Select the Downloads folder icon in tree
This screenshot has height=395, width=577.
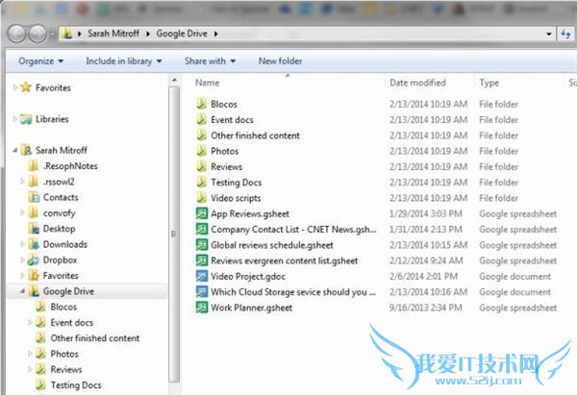point(34,244)
